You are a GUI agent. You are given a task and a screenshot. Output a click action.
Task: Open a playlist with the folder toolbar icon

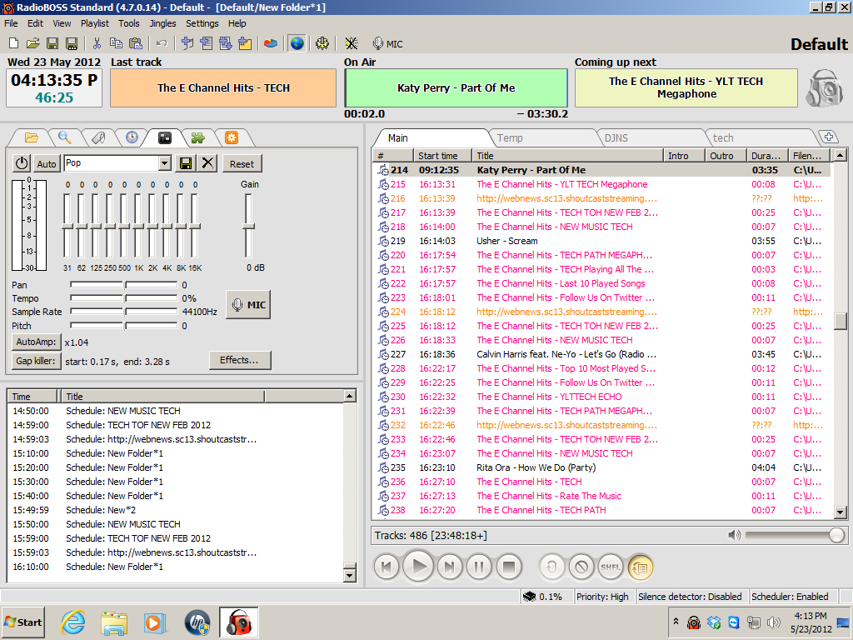(x=33, y=43)
